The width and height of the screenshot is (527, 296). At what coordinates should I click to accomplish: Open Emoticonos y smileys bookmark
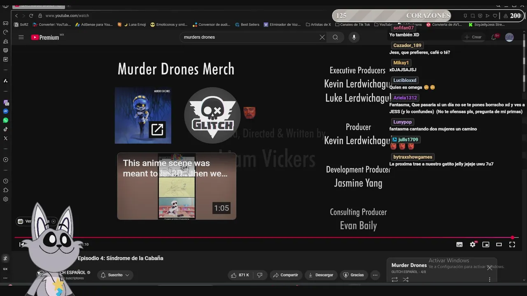[169, 25]
